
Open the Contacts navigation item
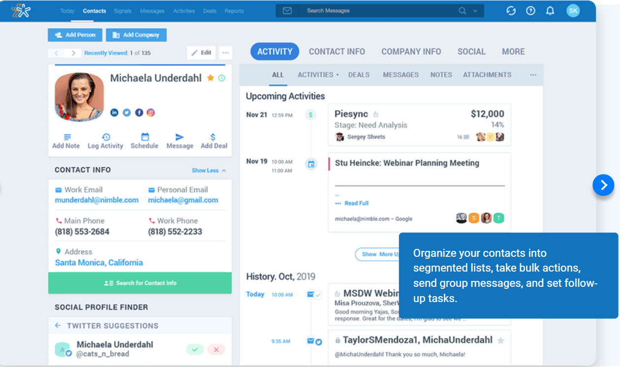[94, 11]
